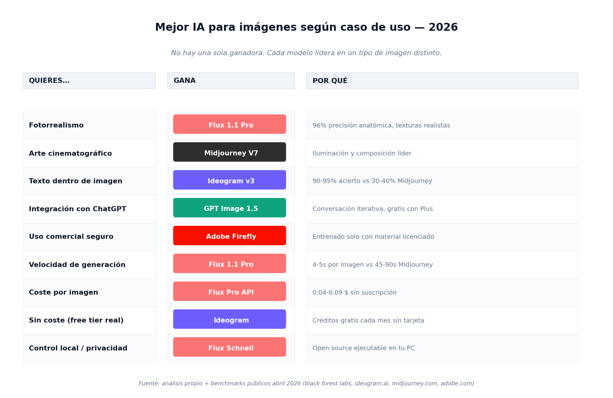Screen dimensions: 613x398
Task: Click 'Entrenado solo con material licenciado'
Action: (373, 237)
